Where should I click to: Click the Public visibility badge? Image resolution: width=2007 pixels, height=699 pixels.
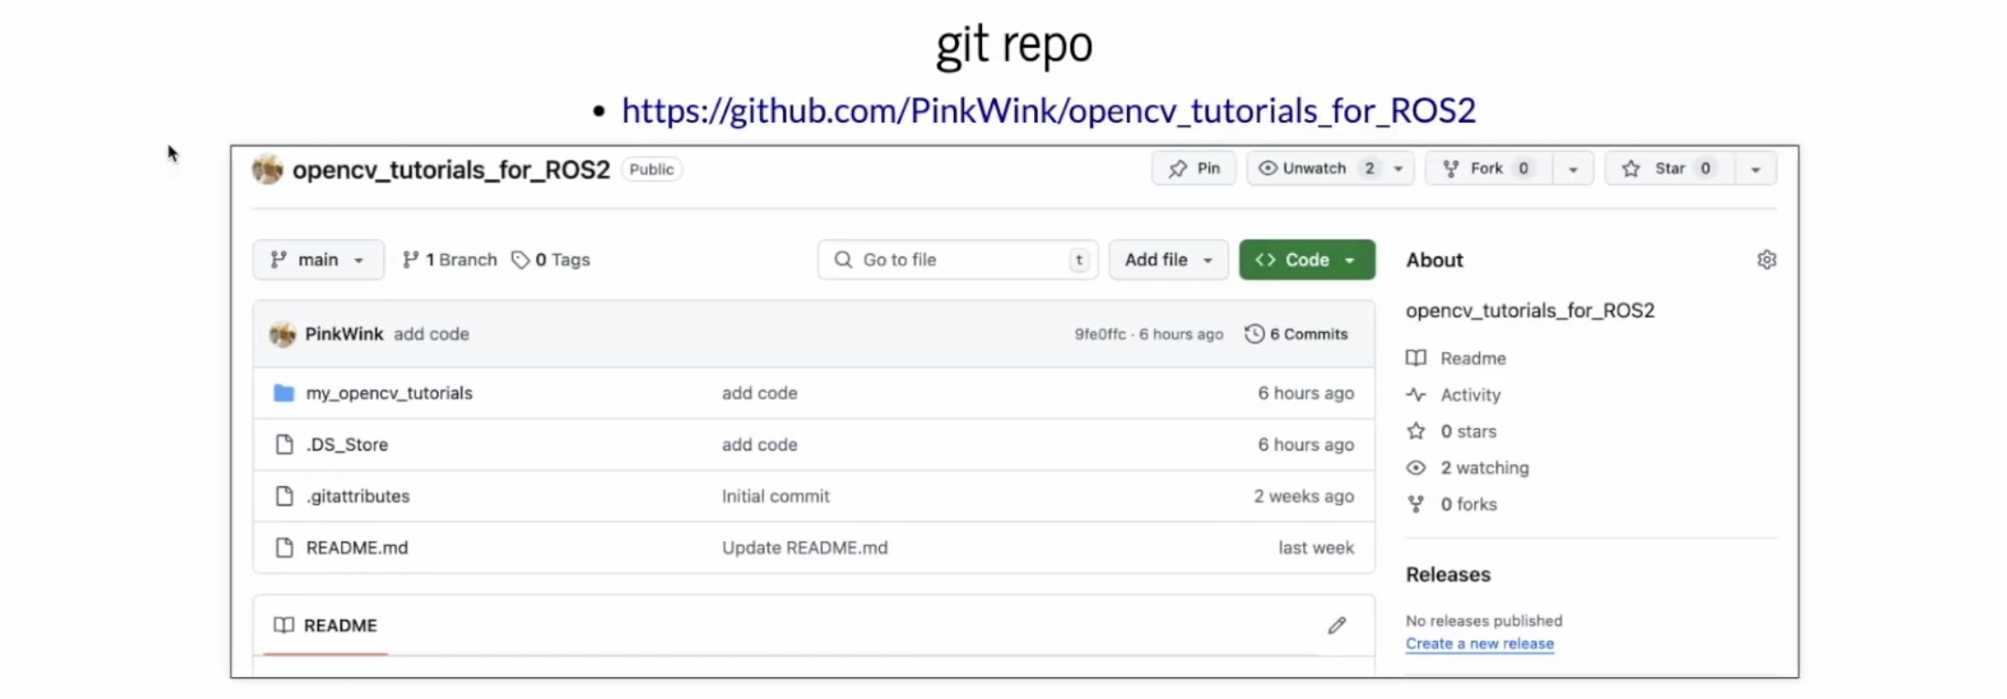(x=652, y=169)
